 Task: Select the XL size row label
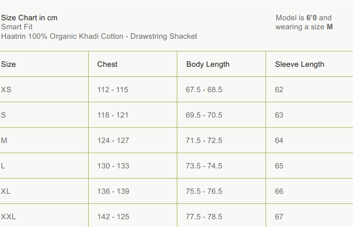coord(6,191)
